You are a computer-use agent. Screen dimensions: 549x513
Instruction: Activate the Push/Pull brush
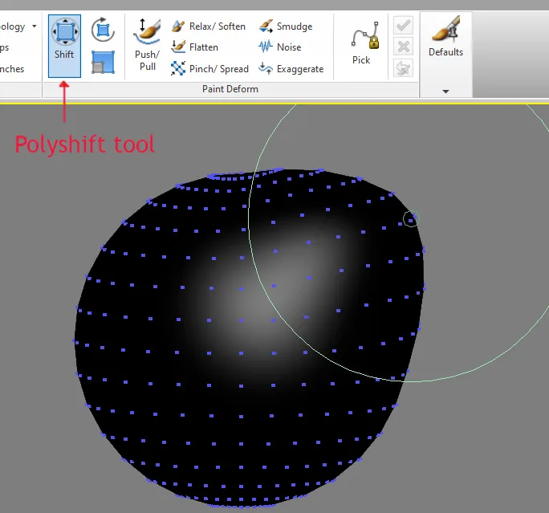click(x=147, y=45)
